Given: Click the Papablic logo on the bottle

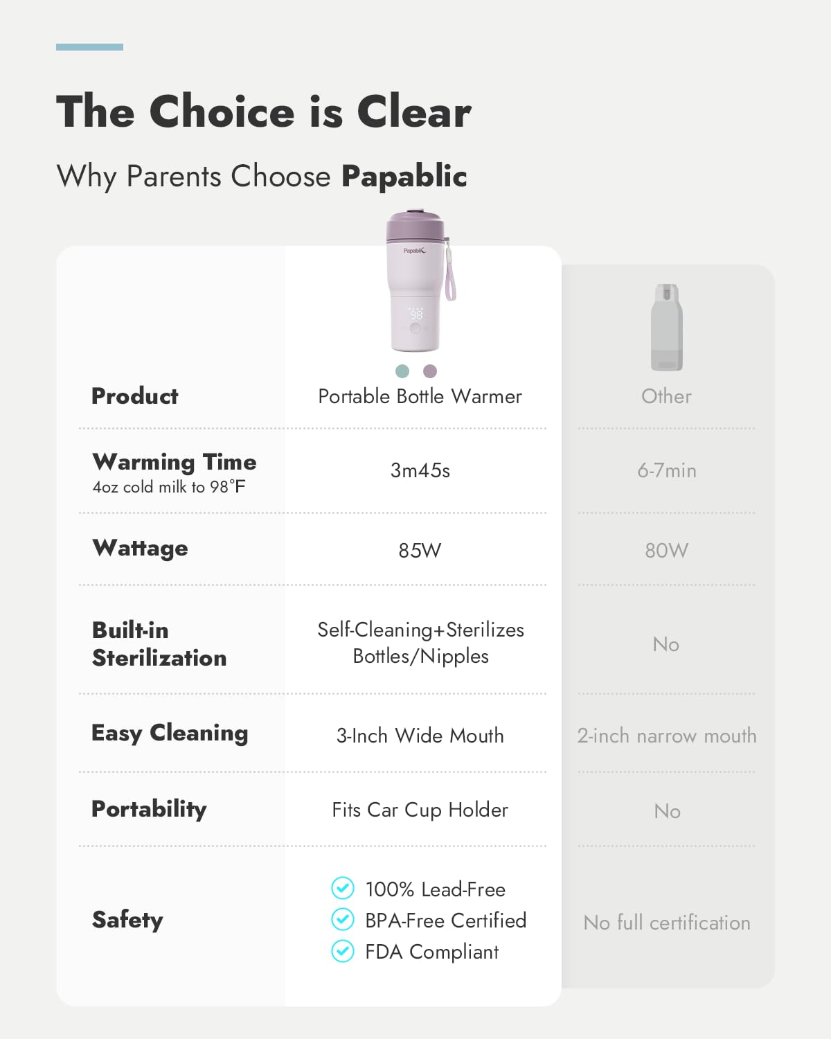Looking at the screenshot, I should (x=415, y=251).
